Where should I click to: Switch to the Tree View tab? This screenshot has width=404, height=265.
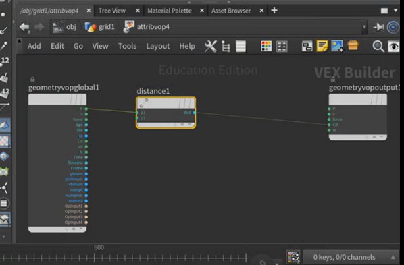click(112, 11)
